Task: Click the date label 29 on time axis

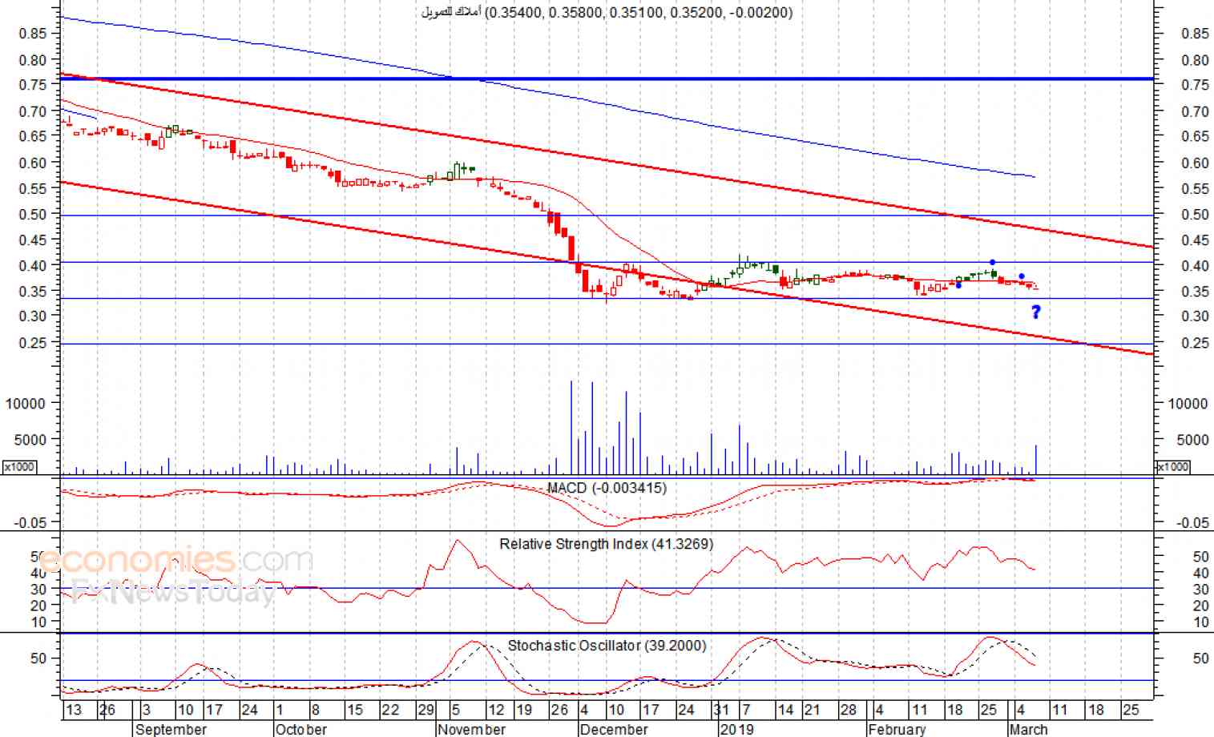Action: pos(426,710)
